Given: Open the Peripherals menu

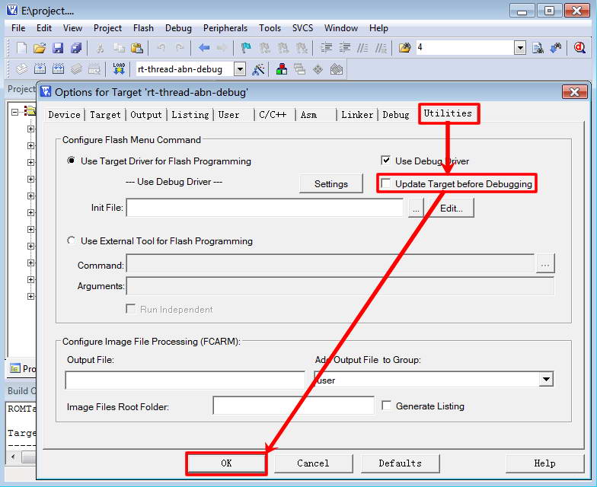Looking at the screenshot, I should click(225, 28).
